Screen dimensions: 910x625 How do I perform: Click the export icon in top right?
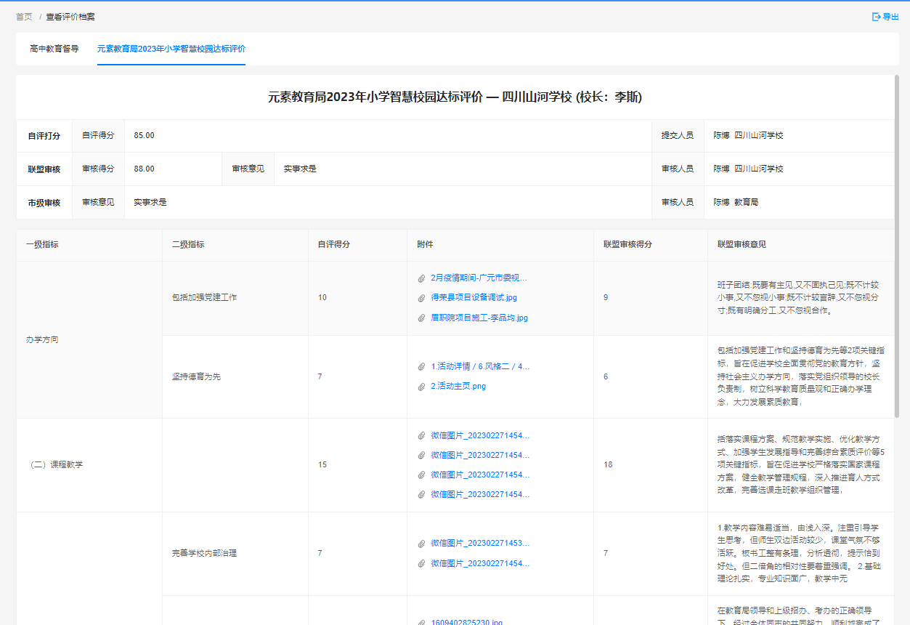pyautogui.click(x=876, y=17)
